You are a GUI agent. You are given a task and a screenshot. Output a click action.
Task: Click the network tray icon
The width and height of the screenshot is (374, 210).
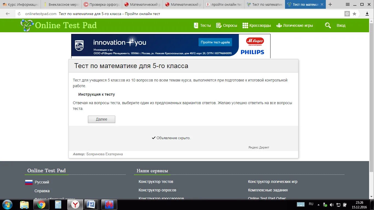338,205
